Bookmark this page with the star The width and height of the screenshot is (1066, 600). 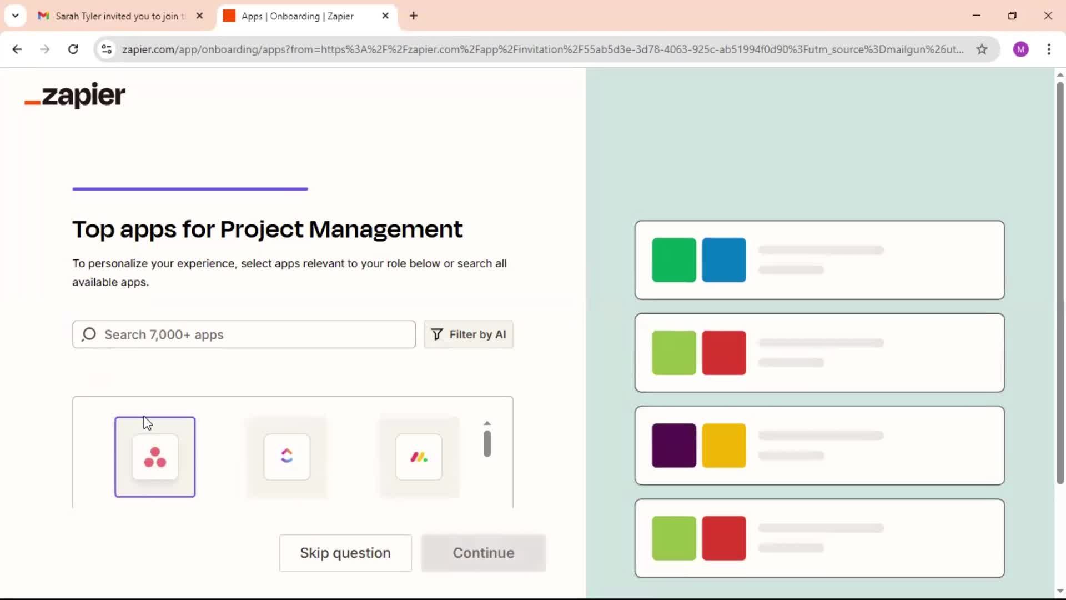pos(982,49)
